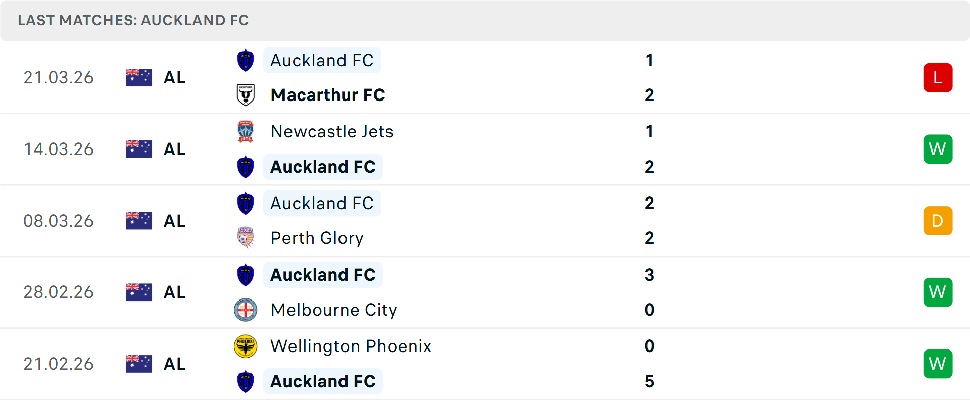Click the Newcastle Jets club crest
Viewport: 970px width, 400px height.
pos(246,132)
